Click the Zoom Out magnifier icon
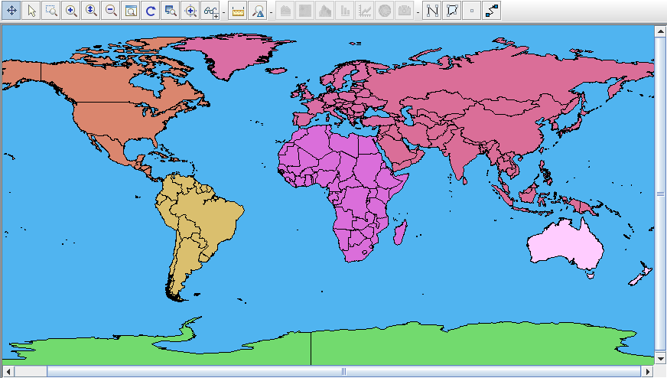Image resolution: width=667 pixels, height=378 pixels. [x=111, y=11]
